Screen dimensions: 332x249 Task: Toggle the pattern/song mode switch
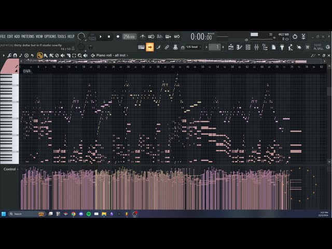92,37
